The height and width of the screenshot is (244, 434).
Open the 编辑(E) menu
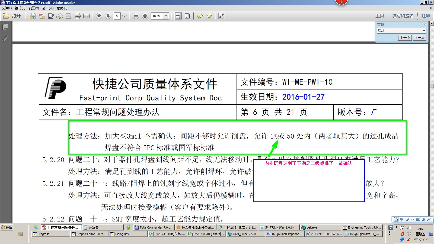[20, 8]
